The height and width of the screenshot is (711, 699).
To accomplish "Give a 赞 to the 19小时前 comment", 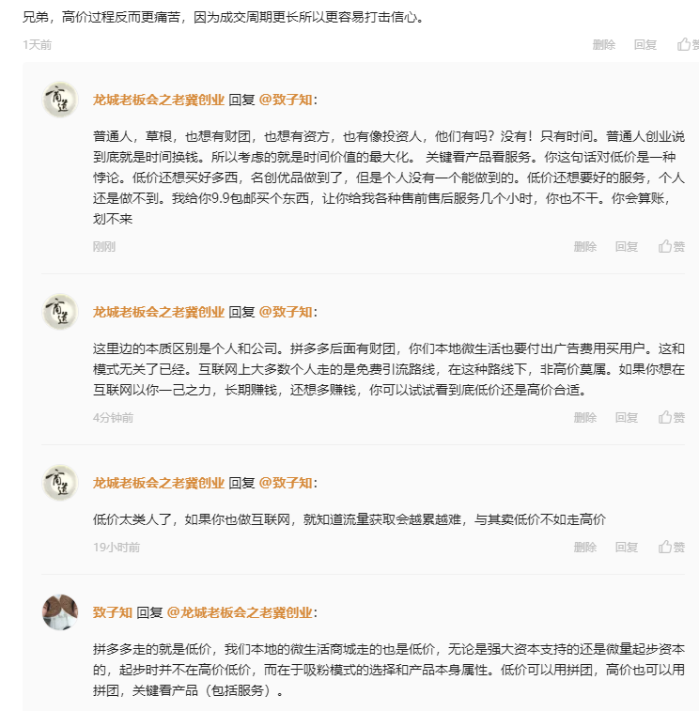I will pyautogui.click(x=671, y=547).
